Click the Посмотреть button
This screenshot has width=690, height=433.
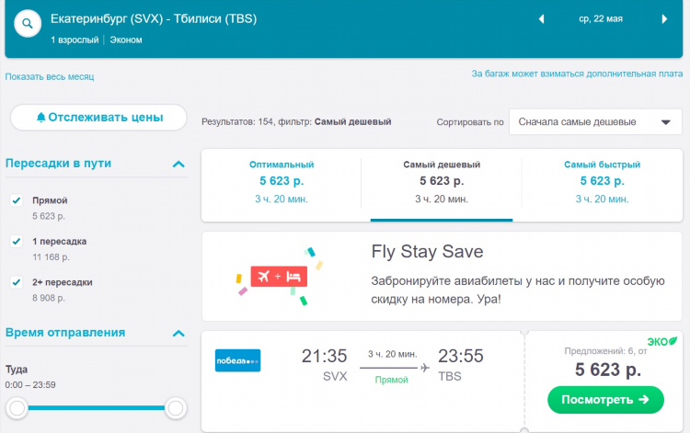click(x=604, y=400)
